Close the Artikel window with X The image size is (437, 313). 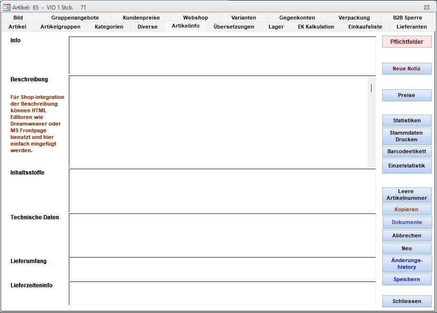(x=426, y=7)
